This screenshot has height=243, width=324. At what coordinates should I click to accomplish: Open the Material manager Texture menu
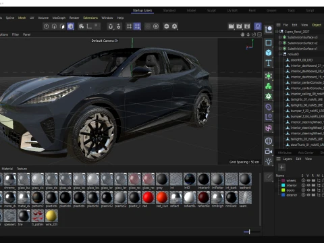click(x=22, y=169)
